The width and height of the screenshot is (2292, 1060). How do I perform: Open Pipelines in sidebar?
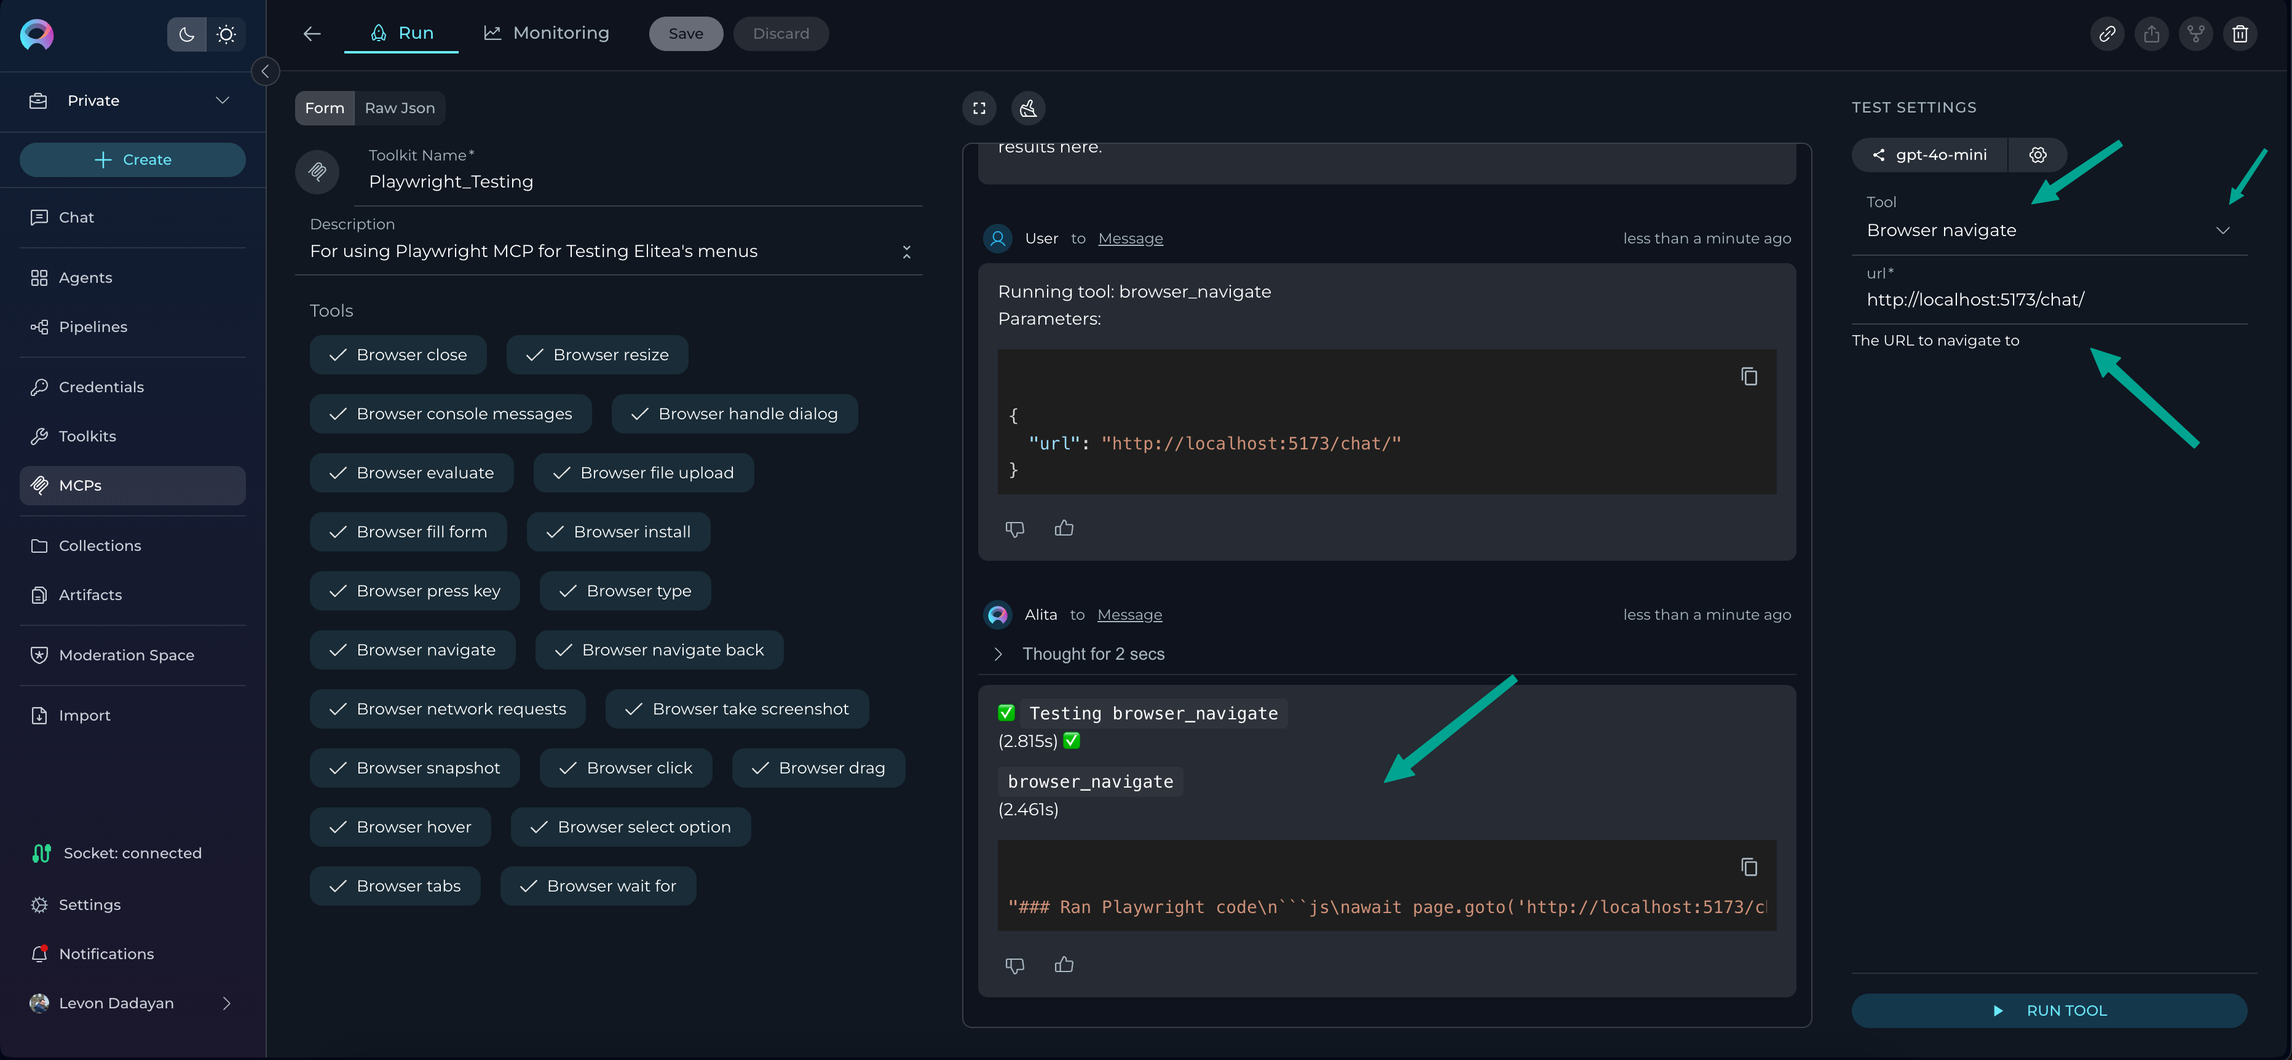point(133,326)
